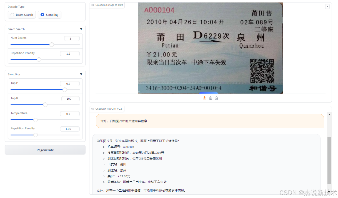The image size is (338, 198).
Task: Click the reply line "机车编号：A000104"
Action: click(x=121, y=147)
